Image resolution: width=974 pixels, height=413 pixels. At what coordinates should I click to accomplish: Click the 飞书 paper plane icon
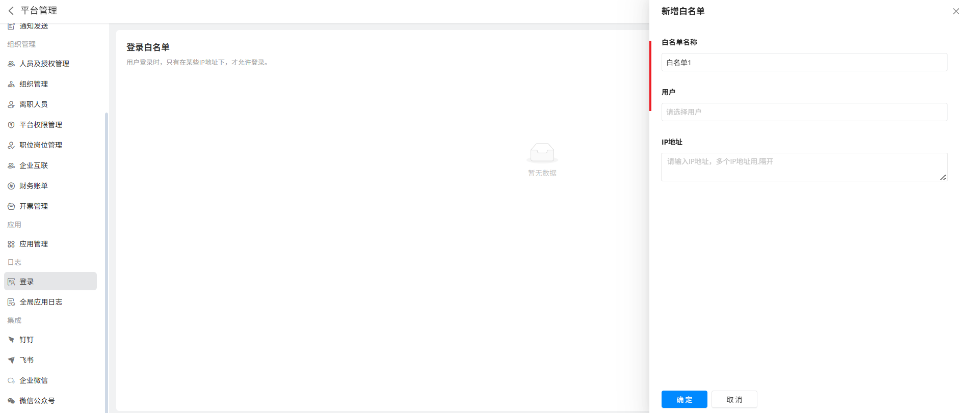pyautogui.click(x=11, y=360)
